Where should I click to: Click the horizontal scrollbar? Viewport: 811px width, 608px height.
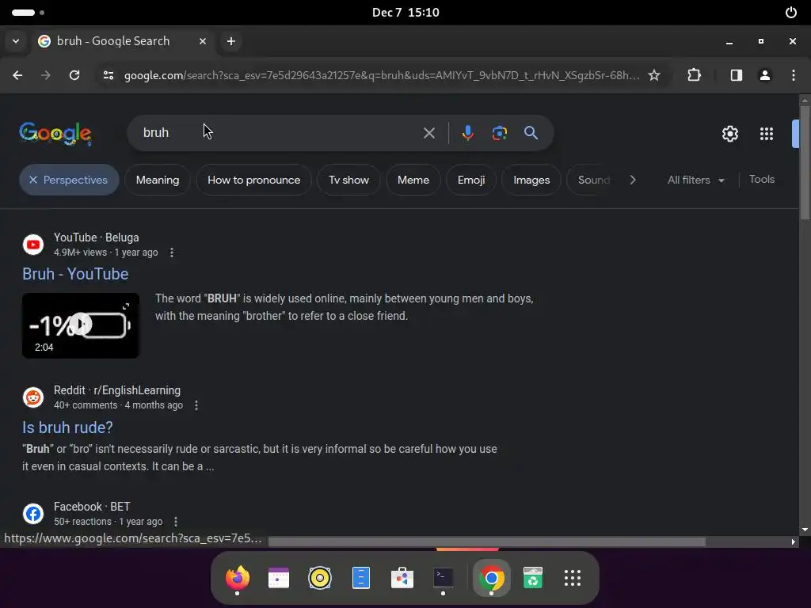point(487,541)
